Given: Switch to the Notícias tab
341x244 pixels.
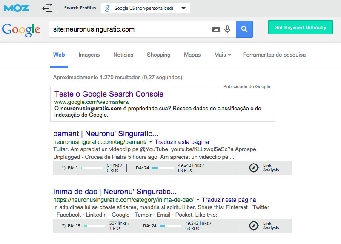Looking at the screenshot, I should [x=123, y=55].
